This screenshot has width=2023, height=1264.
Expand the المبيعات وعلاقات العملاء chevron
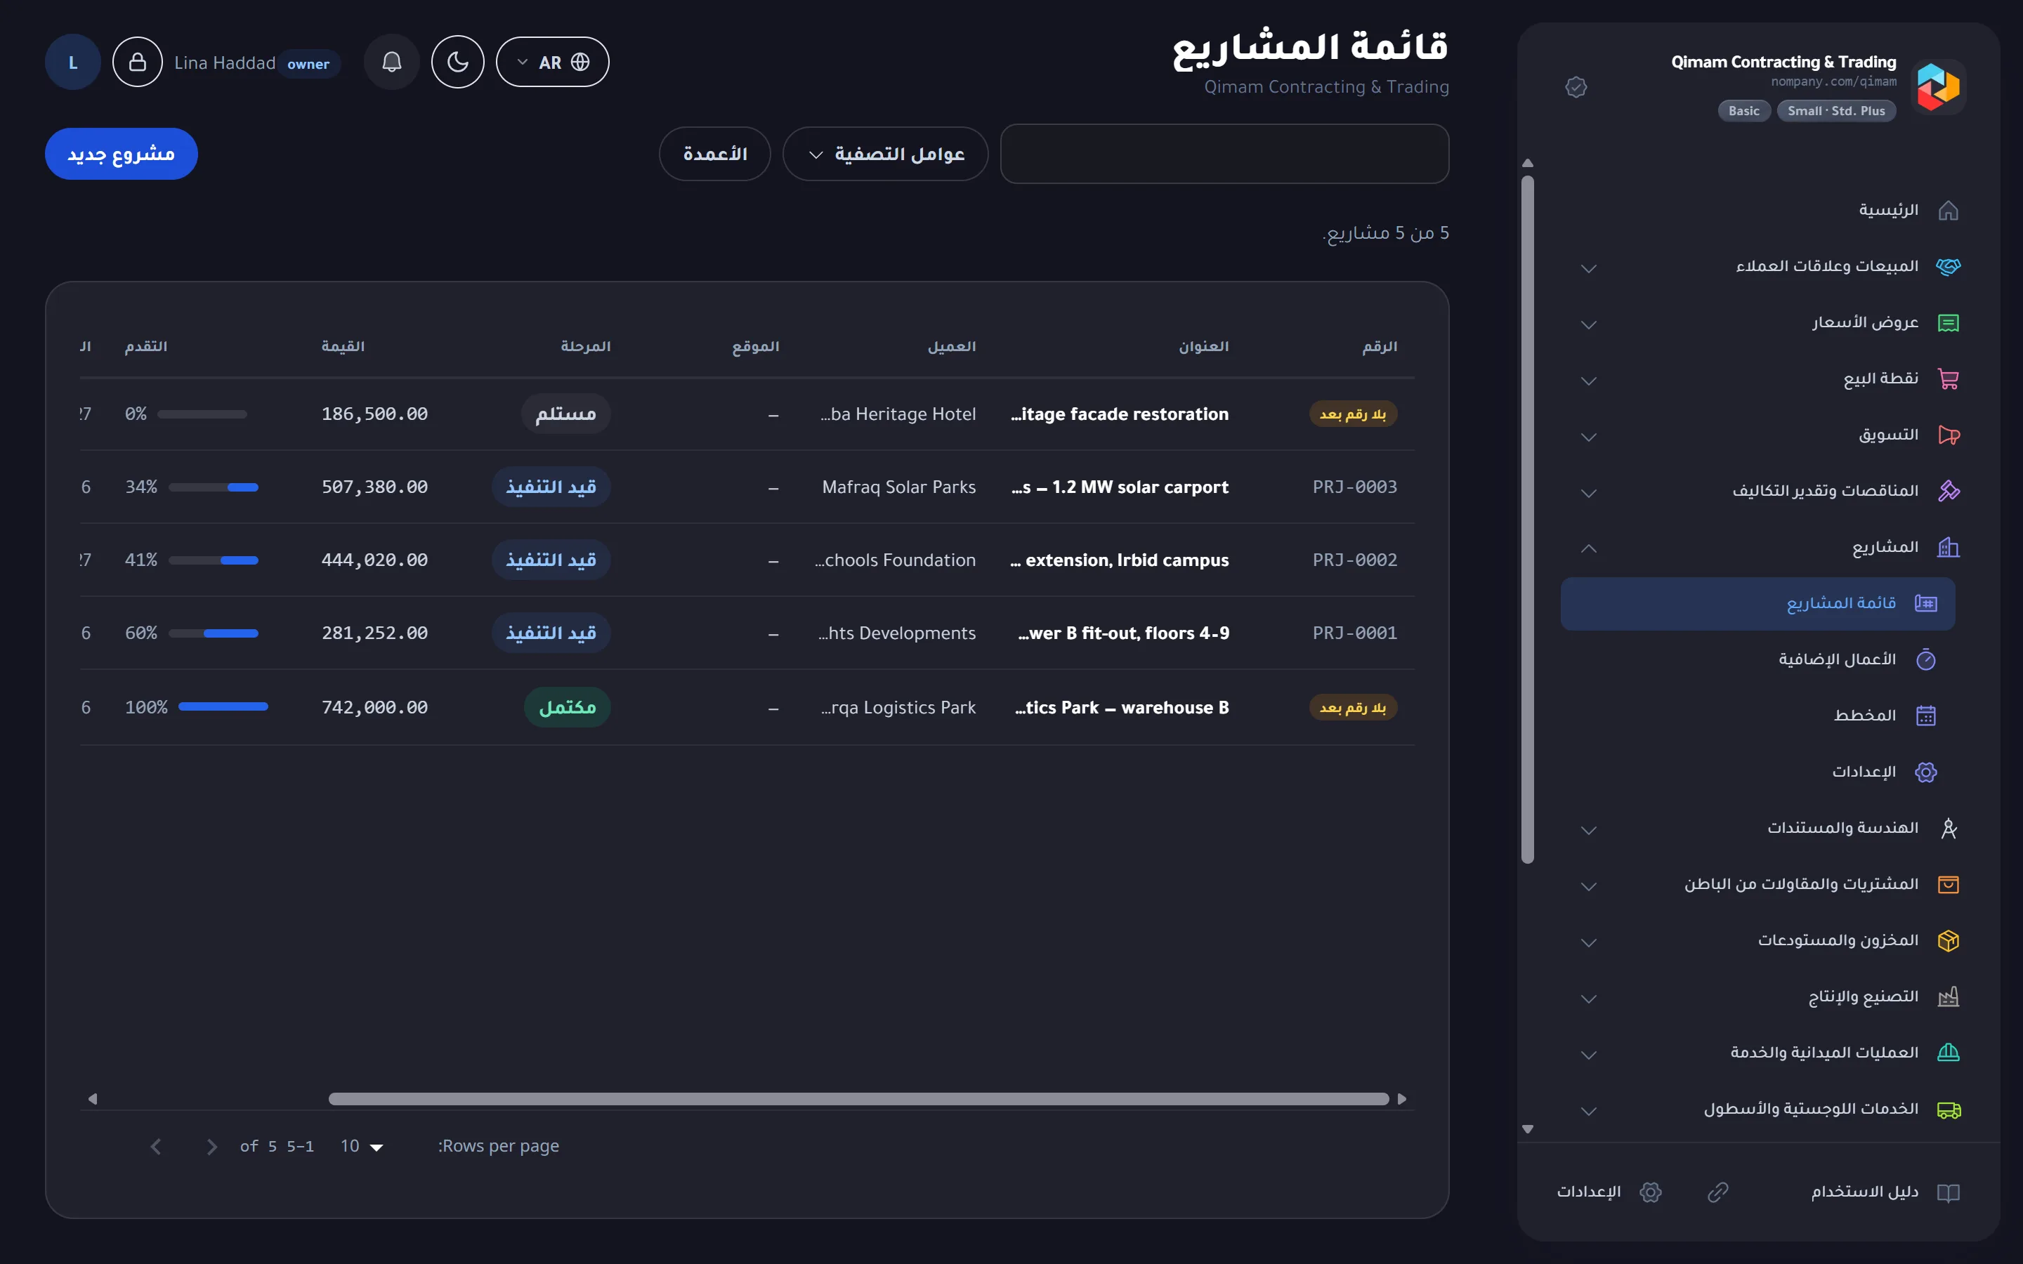click(1589, 268)
